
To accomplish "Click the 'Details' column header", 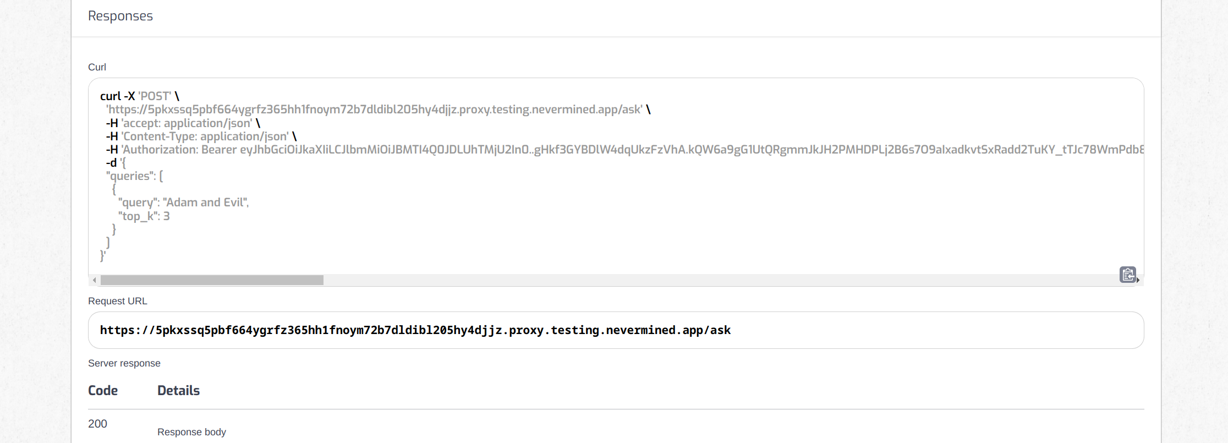I will pyautogui.click(x=178, y=391).
